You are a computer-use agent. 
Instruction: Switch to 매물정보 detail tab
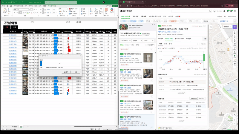(160, 39)
